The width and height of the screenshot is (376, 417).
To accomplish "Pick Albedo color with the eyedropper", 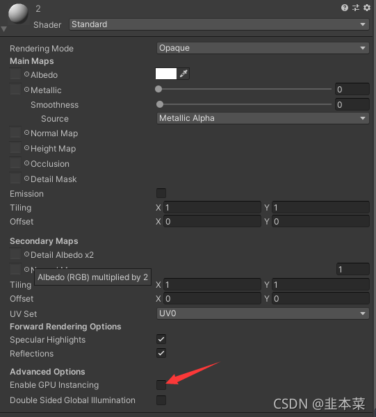I will [183, 74].
